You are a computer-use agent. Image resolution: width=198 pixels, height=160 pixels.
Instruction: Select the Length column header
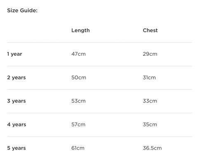pyautogui.click(x=80, y=30)
